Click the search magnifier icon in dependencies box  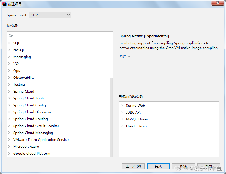click(11, 36)
